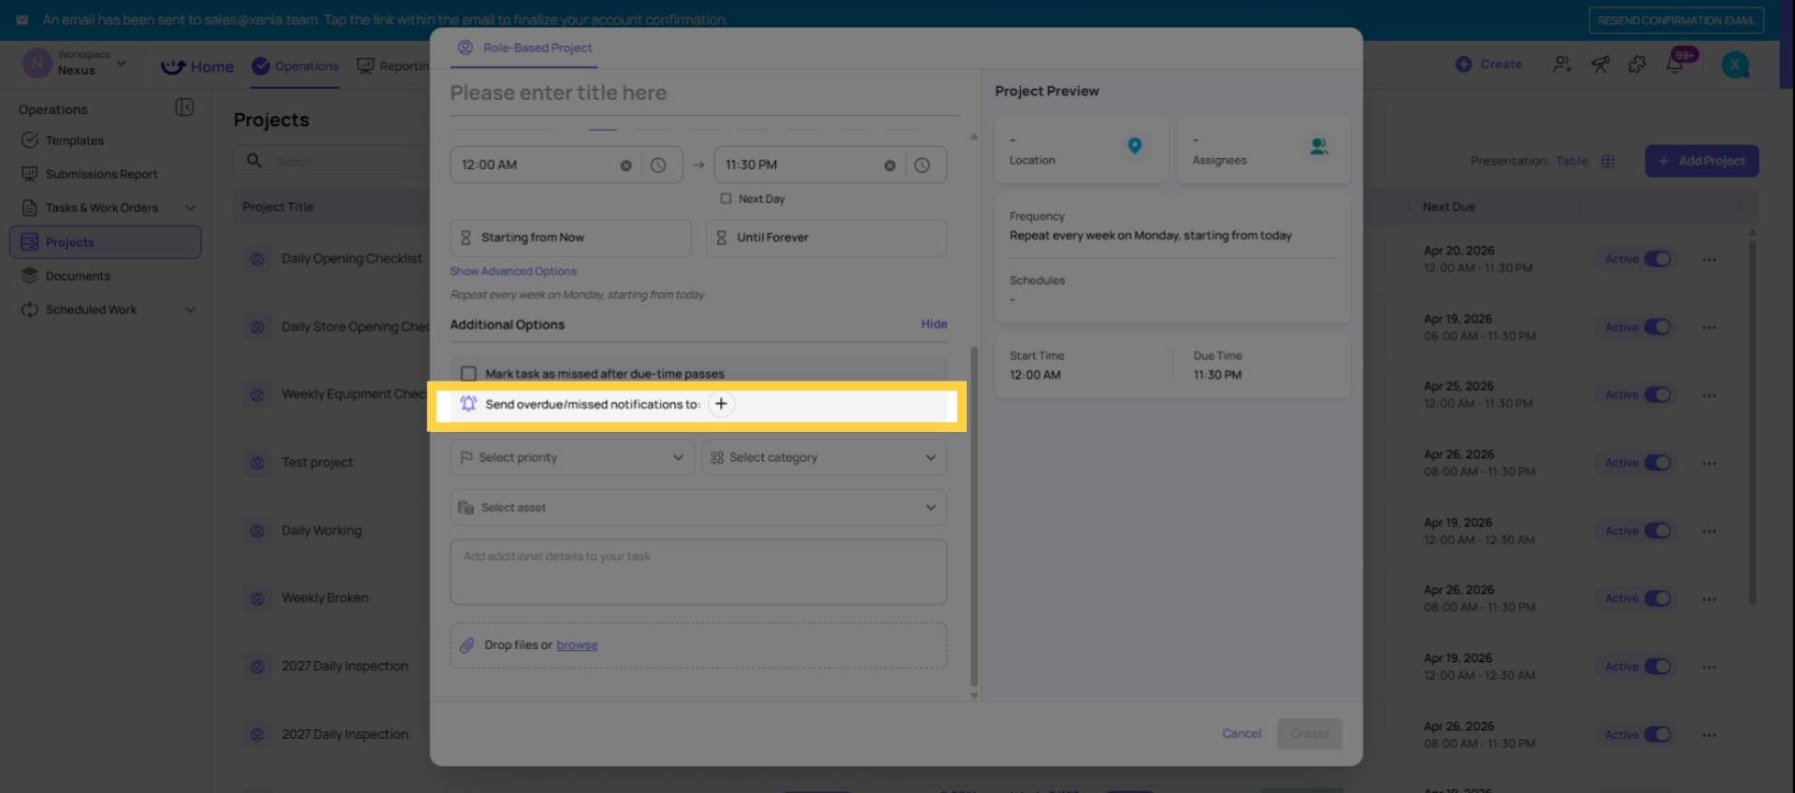This screenshot has width=1795, height=793.
Task: Open clock picker for 11:30 PM field
Action: click(x=922, y=166)
